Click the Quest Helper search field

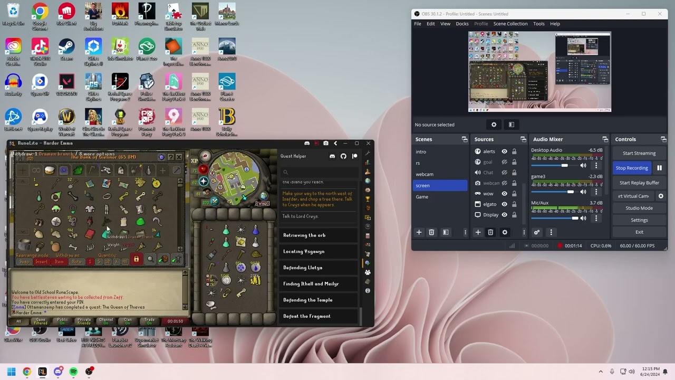(319, 172)
